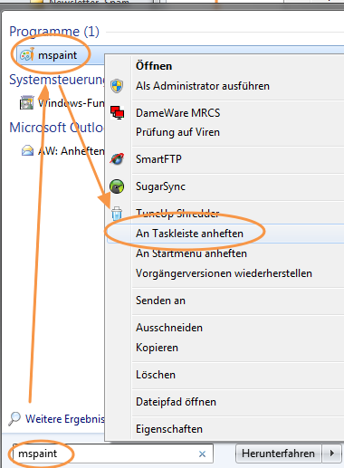Screen dimensions: 344x468
Task: Open the Senden an submenu
Action: (160, 301)
